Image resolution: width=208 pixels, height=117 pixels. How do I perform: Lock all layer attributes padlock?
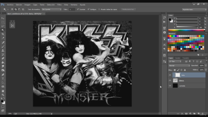(x=185, y=70)
